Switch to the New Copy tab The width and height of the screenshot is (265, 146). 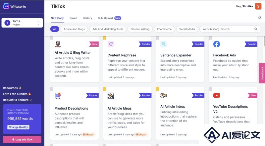[57, 18]
